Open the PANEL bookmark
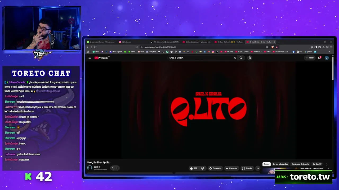This screenshot has height=190, width=339. [132, 52]
